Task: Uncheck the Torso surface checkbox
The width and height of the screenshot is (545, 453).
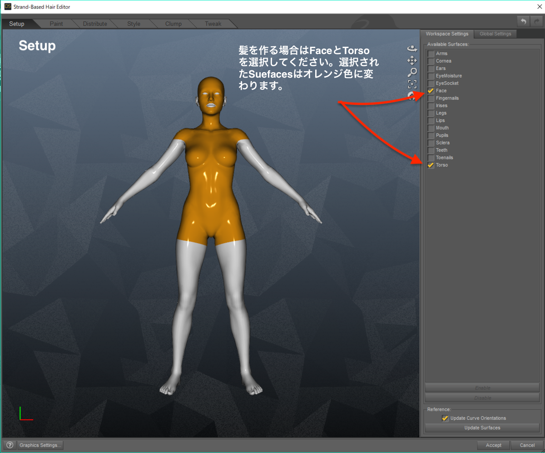Action: 431,165
